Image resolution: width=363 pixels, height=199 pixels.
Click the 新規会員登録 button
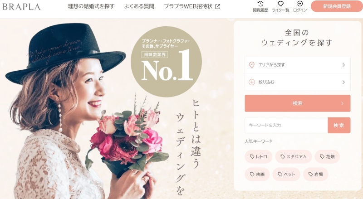337,6
